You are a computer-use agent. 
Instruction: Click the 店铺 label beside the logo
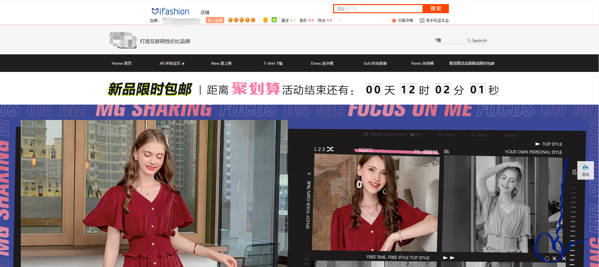205,13
